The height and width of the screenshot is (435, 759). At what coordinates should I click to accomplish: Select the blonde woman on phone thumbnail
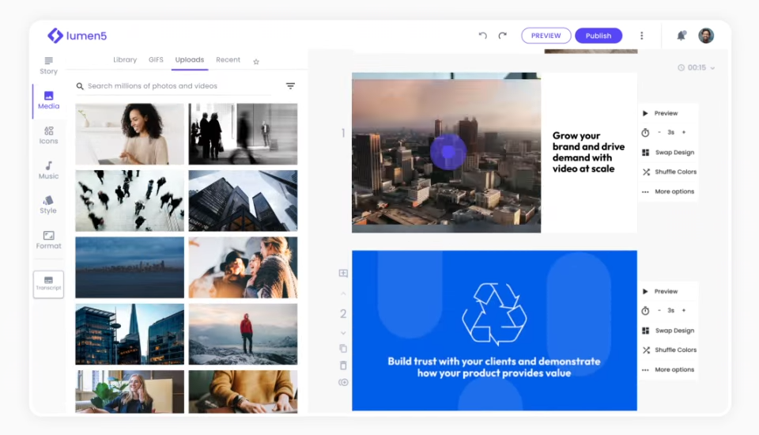[130, 391]
